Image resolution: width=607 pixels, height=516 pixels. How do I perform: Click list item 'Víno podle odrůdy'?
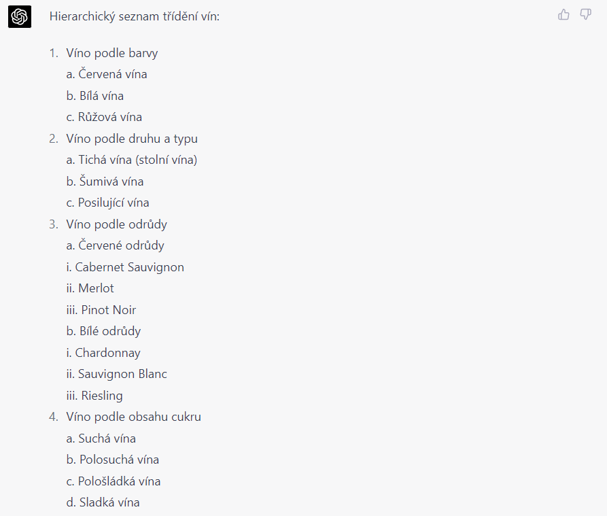pos(117,224)
